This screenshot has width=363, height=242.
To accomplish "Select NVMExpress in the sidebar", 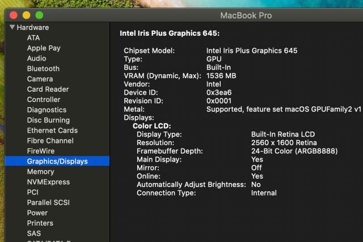I will [x=48, y=182].
